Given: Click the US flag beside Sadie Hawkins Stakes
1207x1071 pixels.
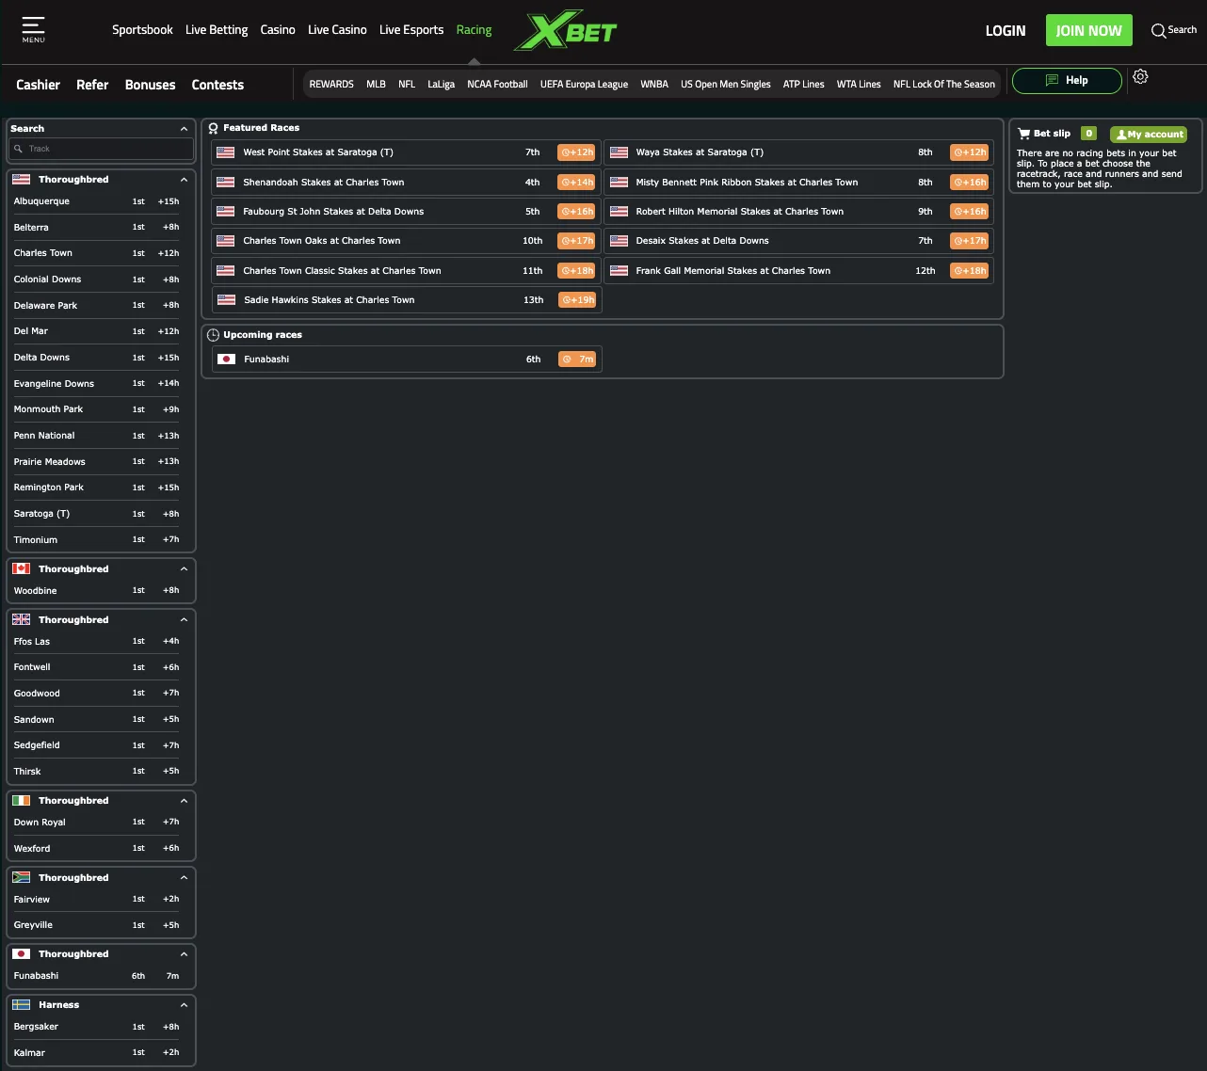Looking at the screenshot, I should (x=226, y=300).
